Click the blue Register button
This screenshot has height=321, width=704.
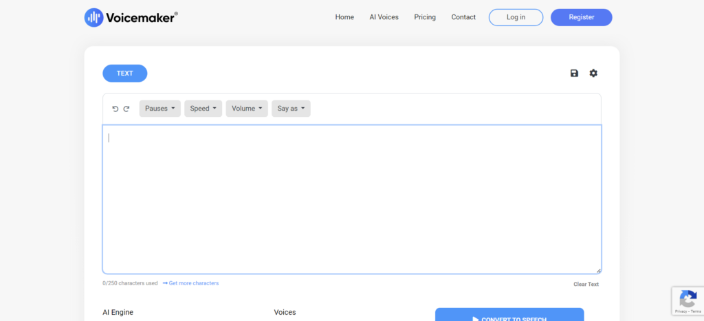581,17
